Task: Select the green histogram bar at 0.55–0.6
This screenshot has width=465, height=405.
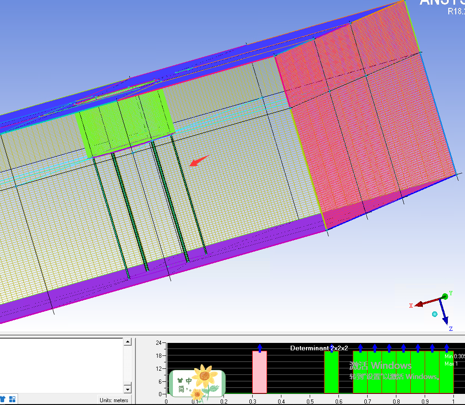Action: point(331,372)
